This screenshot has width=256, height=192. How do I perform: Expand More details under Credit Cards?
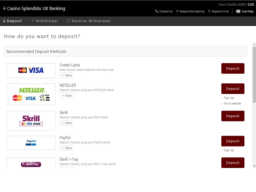click(x=67, y=75)
